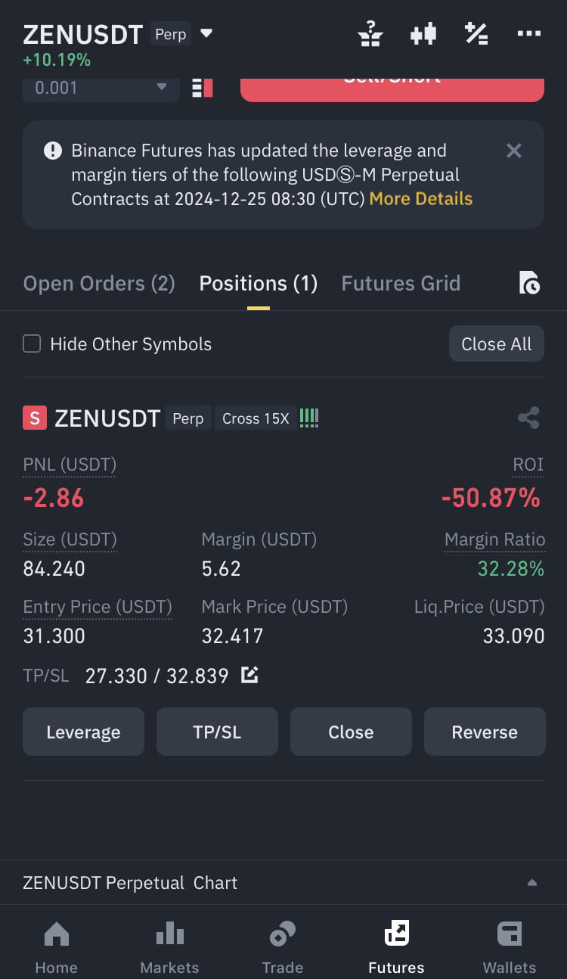Viewport: 567px width, 979px height.
Task: Share the ZENUSDT position
Action: pyautogui.click(x=528, y=418)
